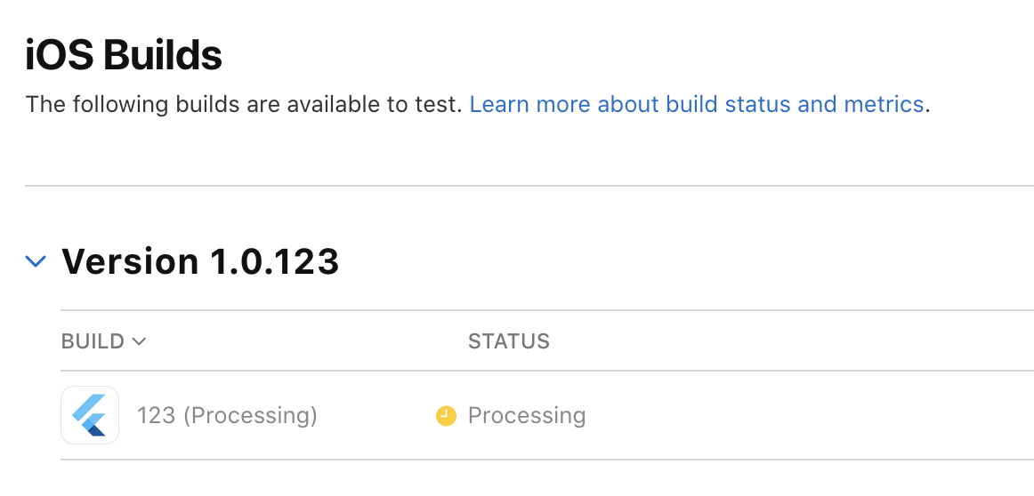Collapse the Version 1.0.123 section chevron
The image size is (1034, 496).
[x=36, y=261]
